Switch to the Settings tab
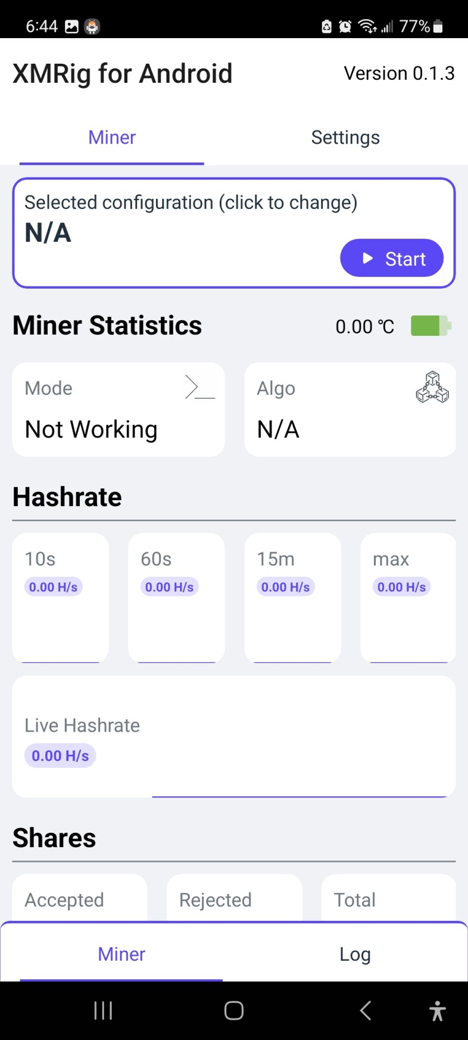 (345, 138)
